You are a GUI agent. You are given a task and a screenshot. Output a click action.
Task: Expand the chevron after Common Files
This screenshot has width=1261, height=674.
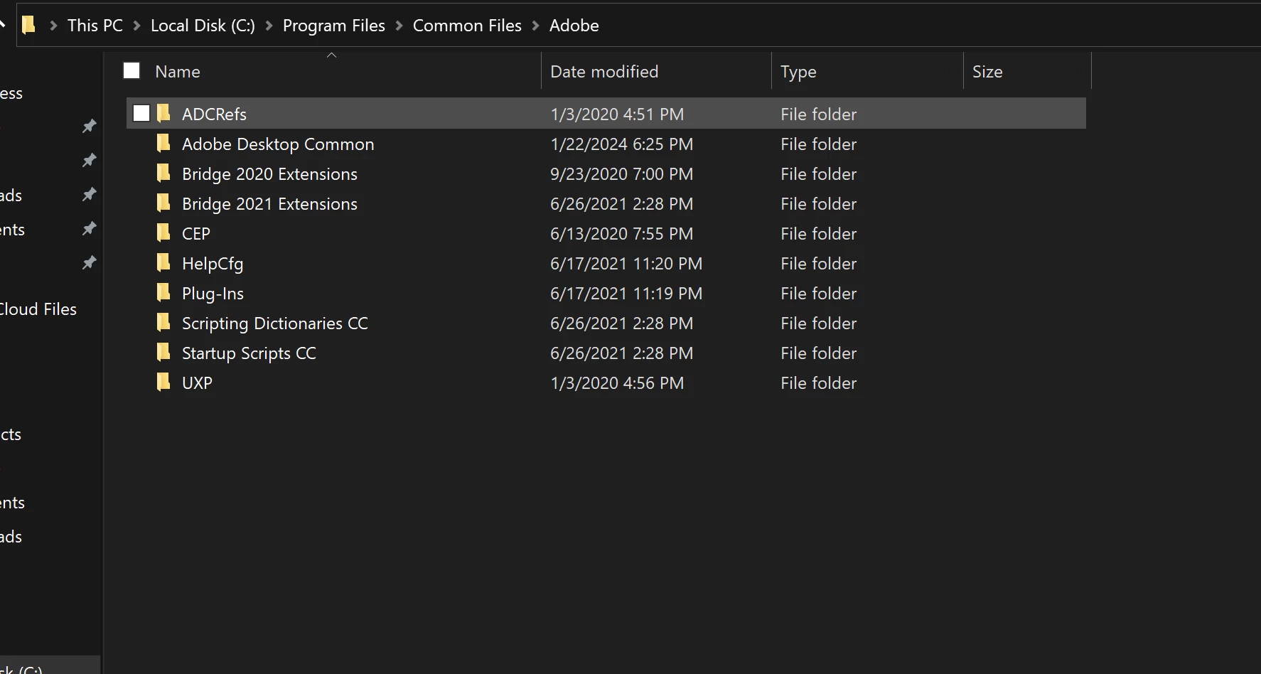536,26
